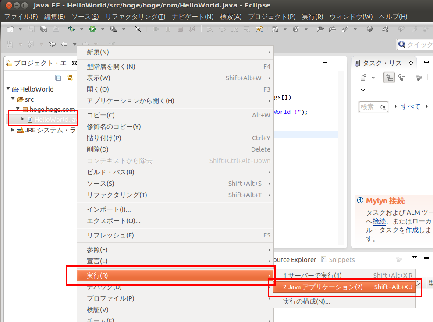This screenshot has height=322, width=433.
Task: Select '実行の構成(N)...' submenu item
Action: (x=344, y=301)
